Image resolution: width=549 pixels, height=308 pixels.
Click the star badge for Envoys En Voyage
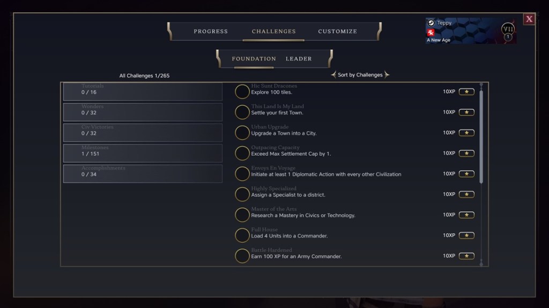tap(467, 173)
